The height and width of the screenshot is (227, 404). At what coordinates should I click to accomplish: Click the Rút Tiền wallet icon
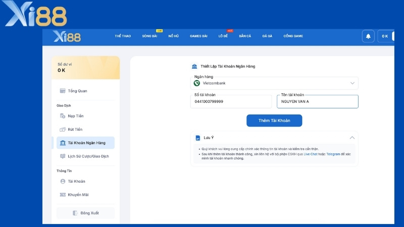pyautogui.click(x=63, y=129)
